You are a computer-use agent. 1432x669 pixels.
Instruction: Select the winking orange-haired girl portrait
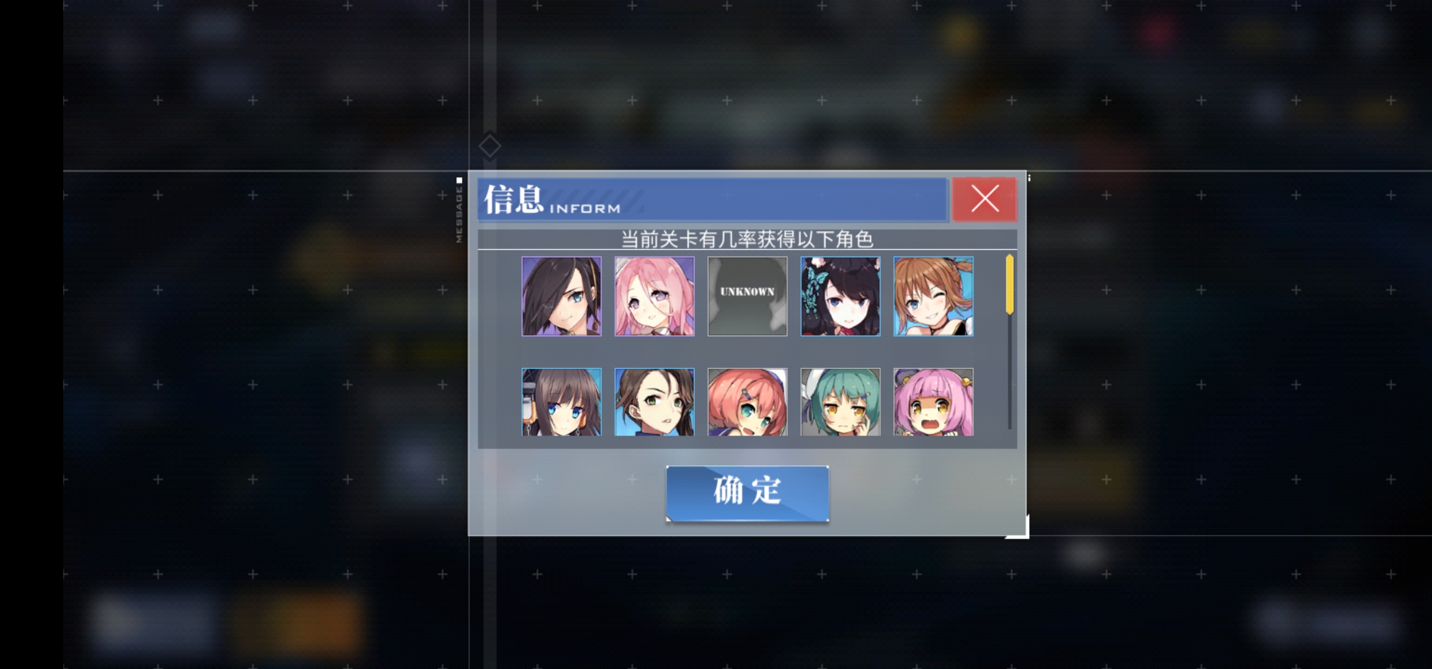pos(933,296)
